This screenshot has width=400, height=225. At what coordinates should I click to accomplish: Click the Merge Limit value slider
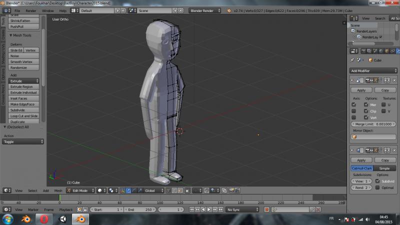pyautogui.click(x=373, y=123)
